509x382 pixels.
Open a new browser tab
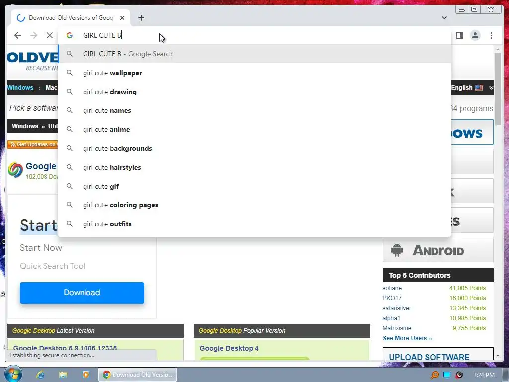pyautogui.click(x=141, y=18)
